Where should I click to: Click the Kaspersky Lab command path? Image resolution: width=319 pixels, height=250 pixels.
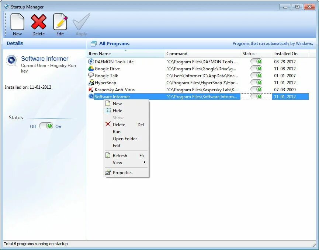point(202,90)
